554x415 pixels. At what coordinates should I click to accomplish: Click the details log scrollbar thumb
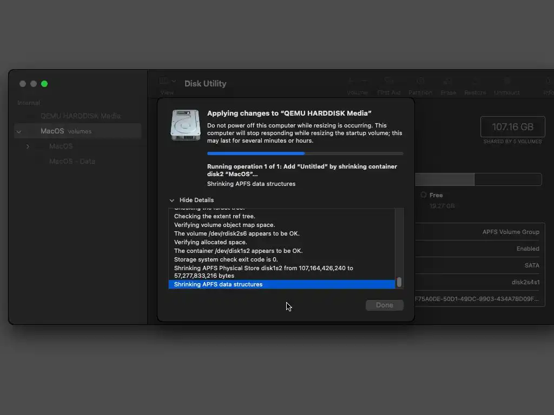[x=399, y=282]
